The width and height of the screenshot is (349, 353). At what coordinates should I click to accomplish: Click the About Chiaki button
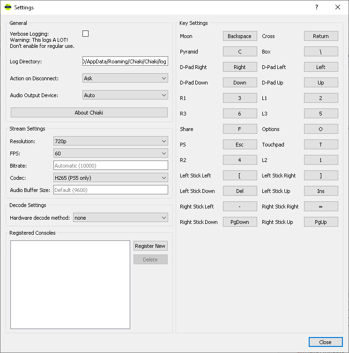click(x=89, y=112)
